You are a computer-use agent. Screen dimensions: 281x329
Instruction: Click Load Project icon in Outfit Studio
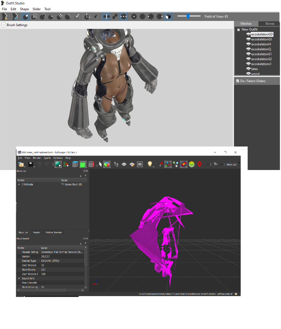pos(15,16)
